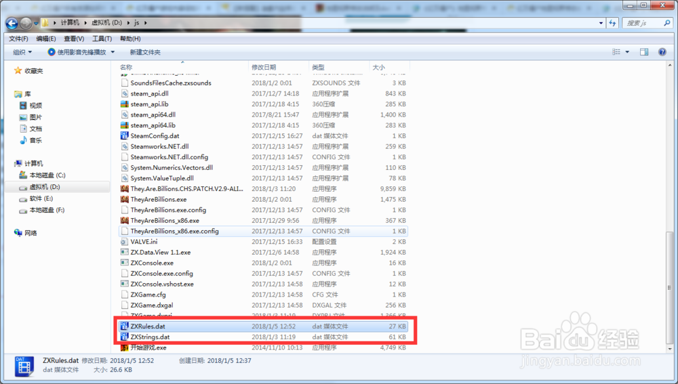The width and height of the screenshot is (678, 384).
Task: Select the ZXRules.dat file icon
Action: coord(125,326)
